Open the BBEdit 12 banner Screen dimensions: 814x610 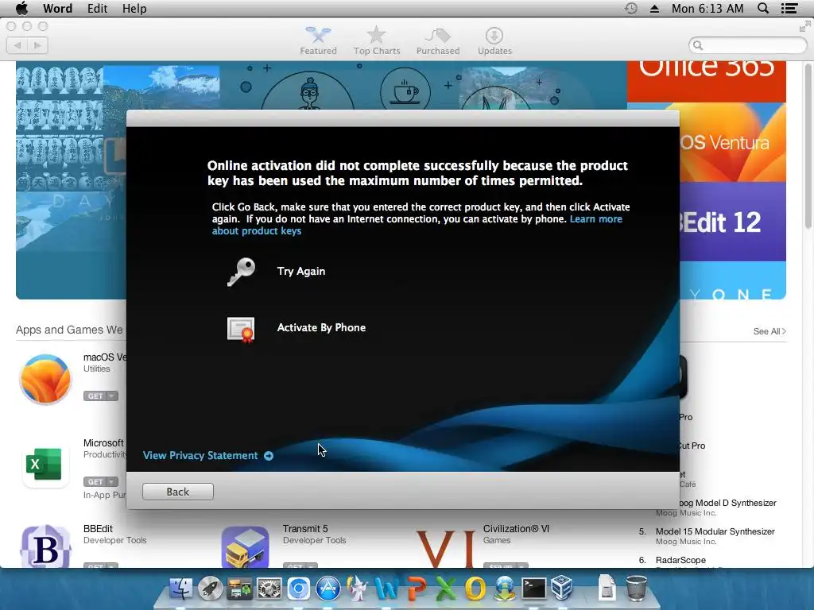732,222
